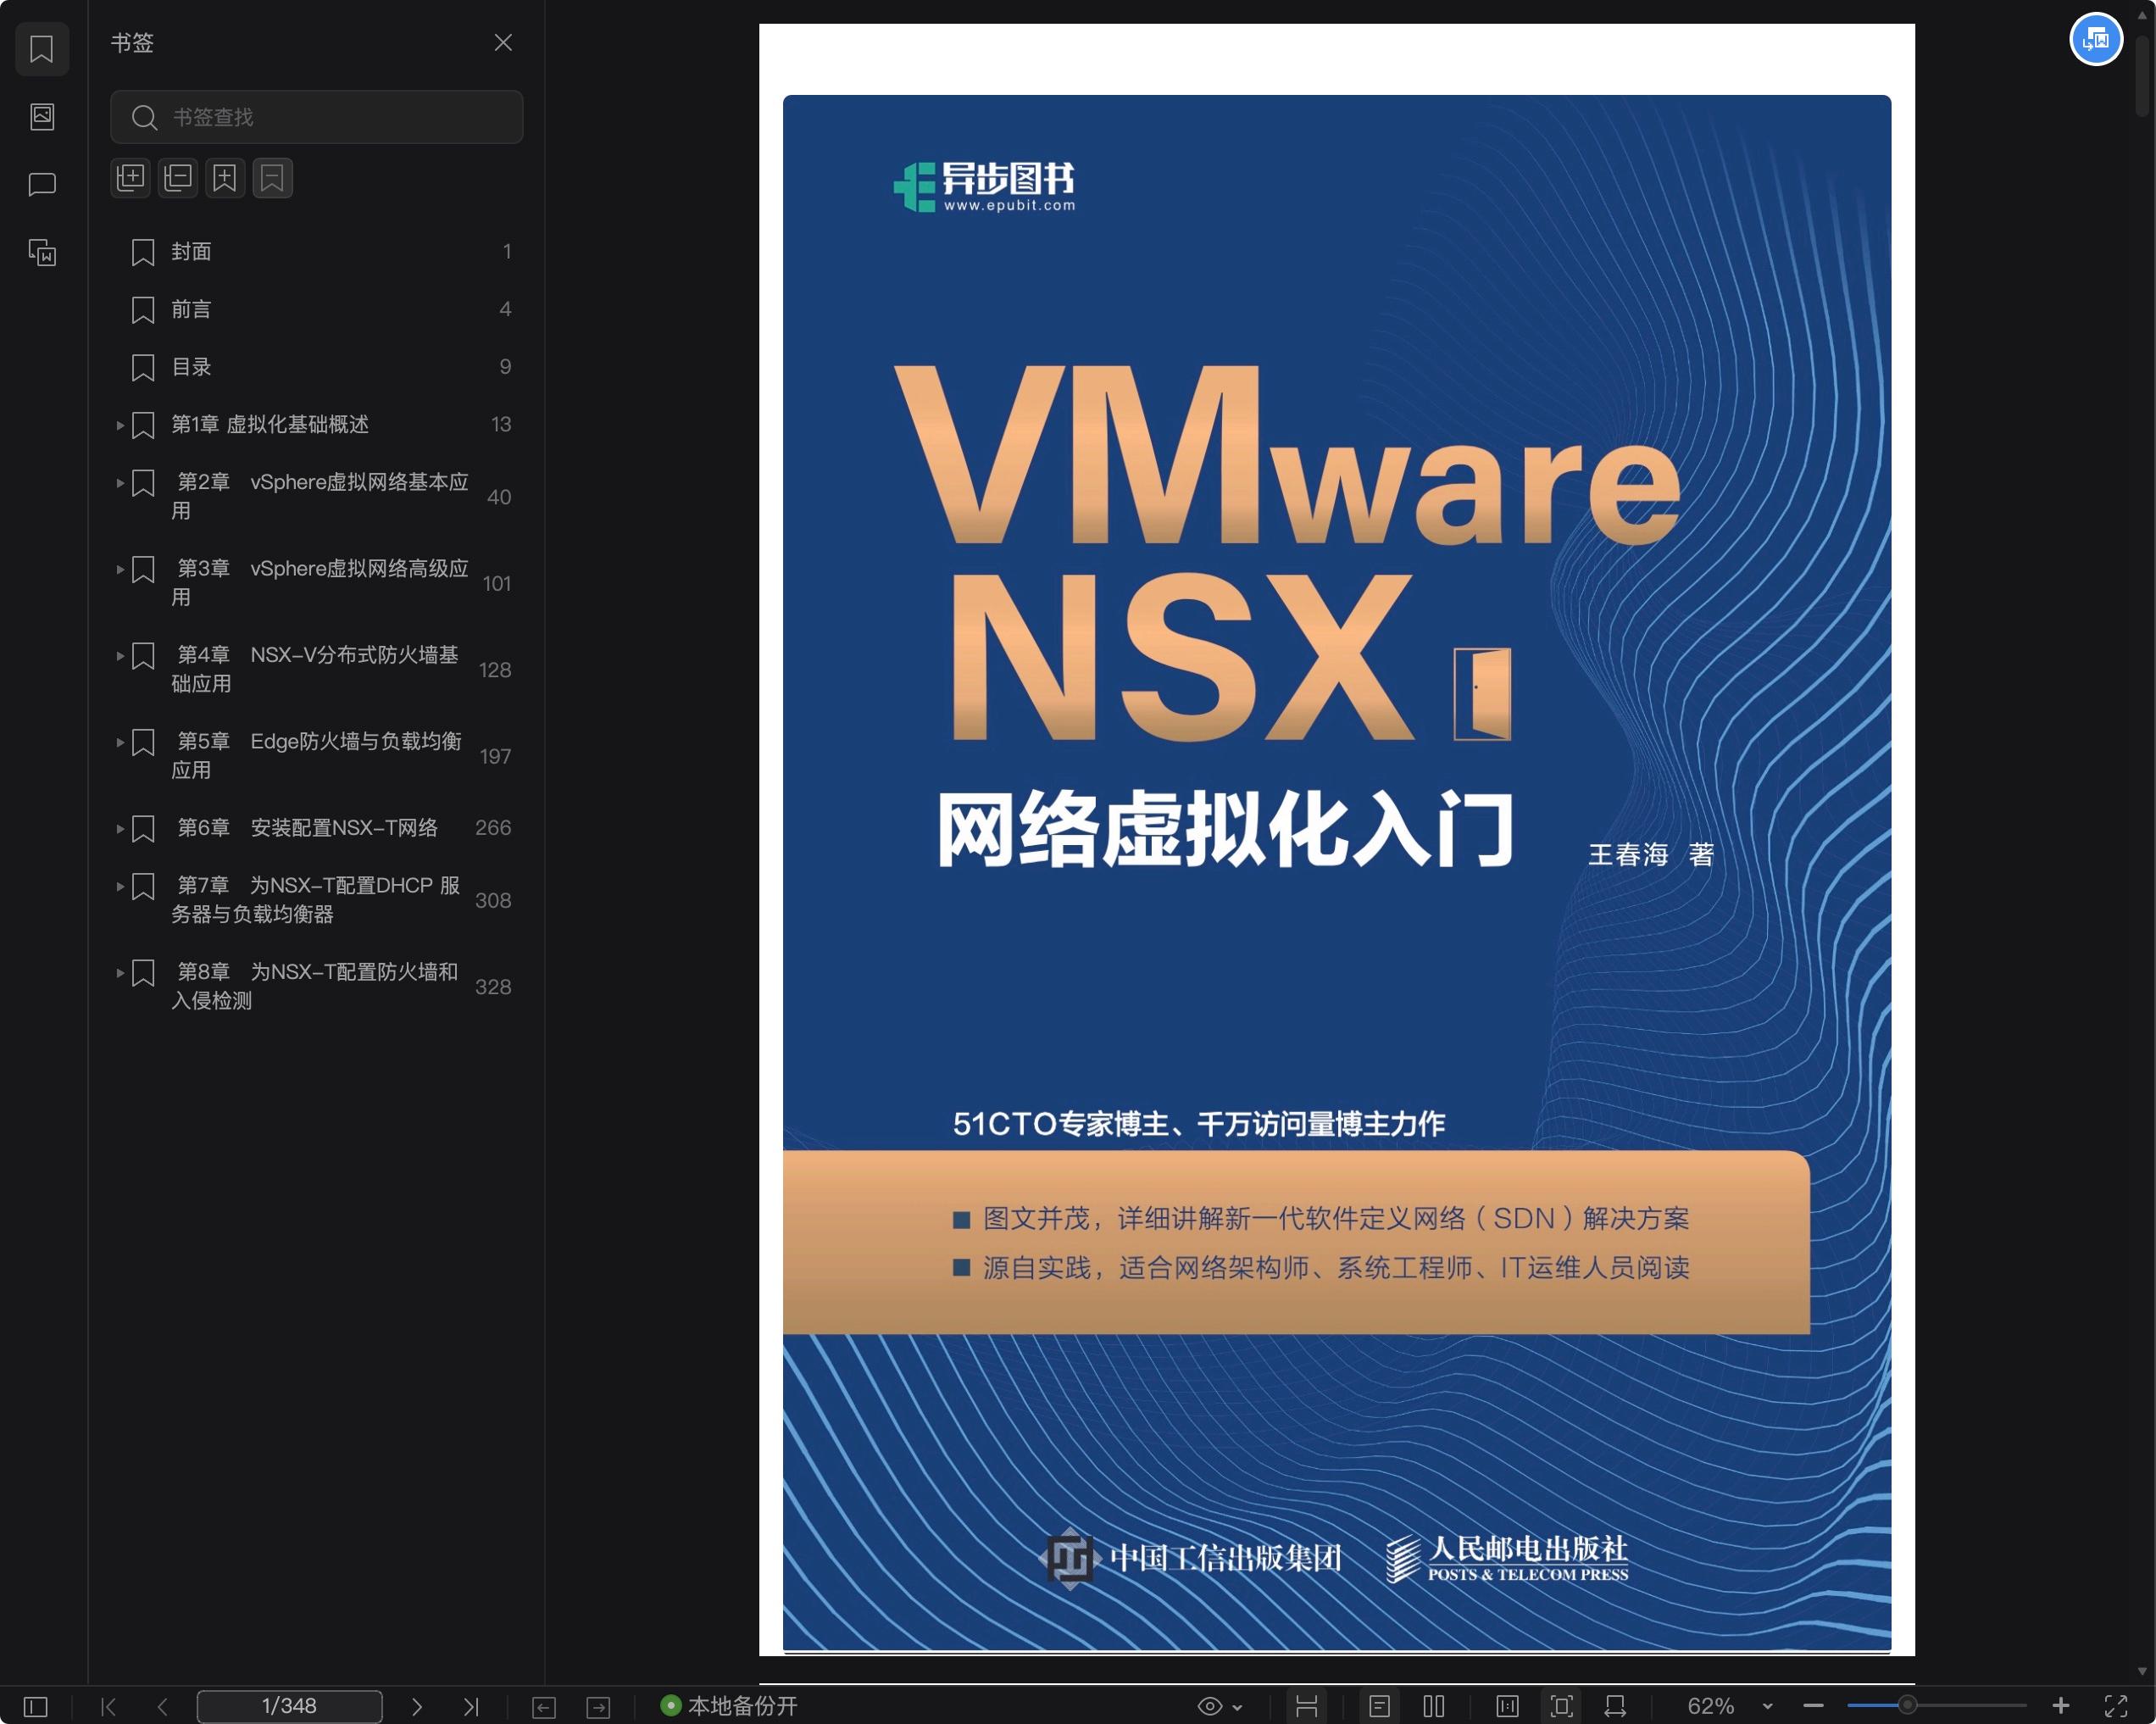The height and width of the screenshot is (1724, 2156).
Task: Click the expand all bookmarks icon
Action: click(130, 178)
